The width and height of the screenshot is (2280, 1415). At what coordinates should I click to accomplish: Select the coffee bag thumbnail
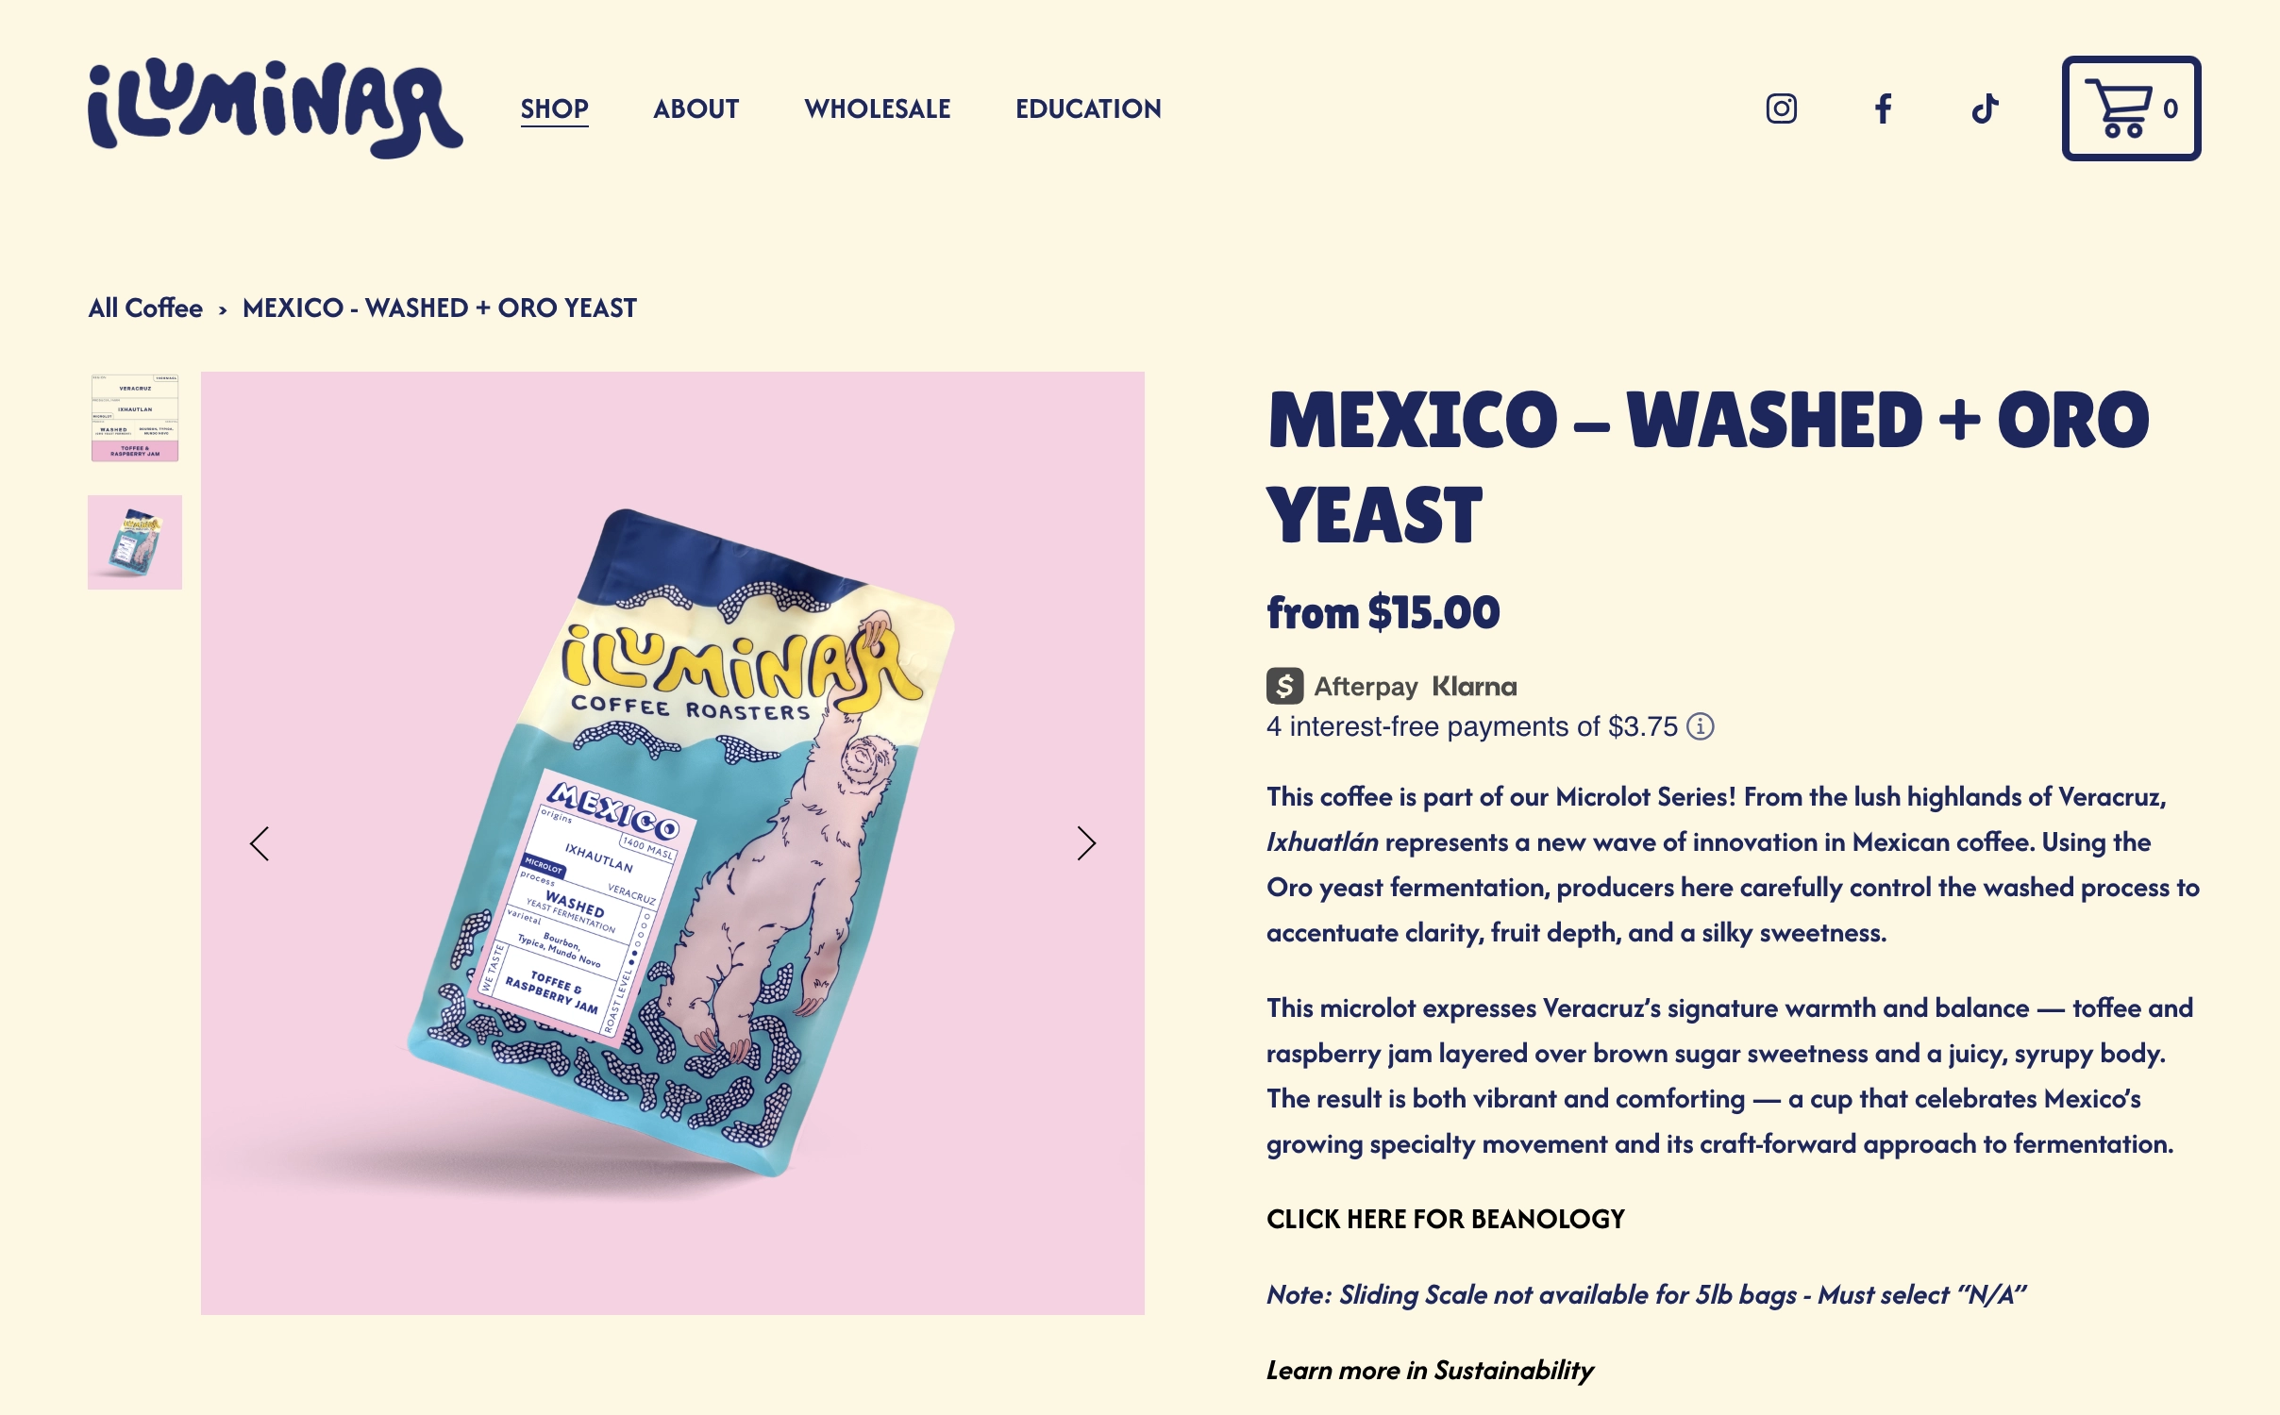(x=135, y=542)
